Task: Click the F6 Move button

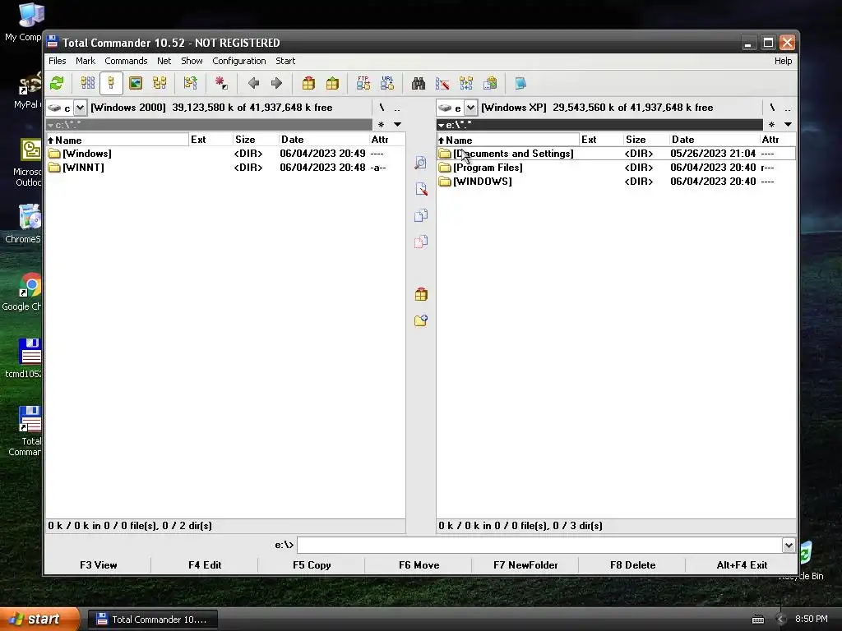Action: click(419, 565)
